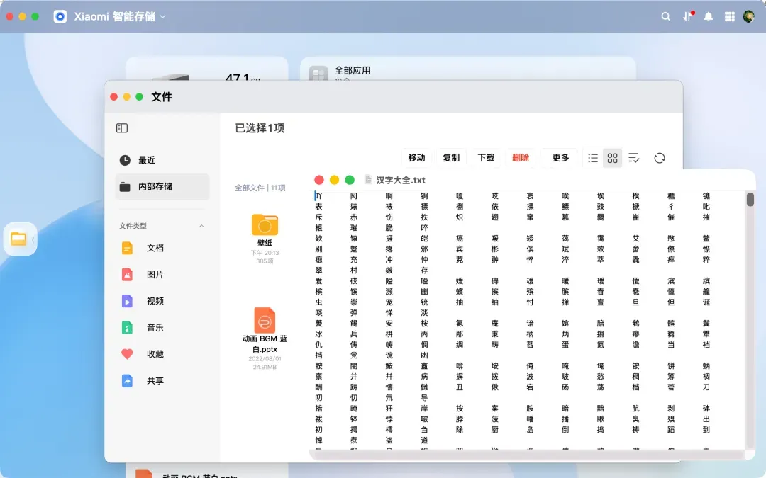Open the transfer tasks icon
Viewport: 766px width, 478px height.
688,16
